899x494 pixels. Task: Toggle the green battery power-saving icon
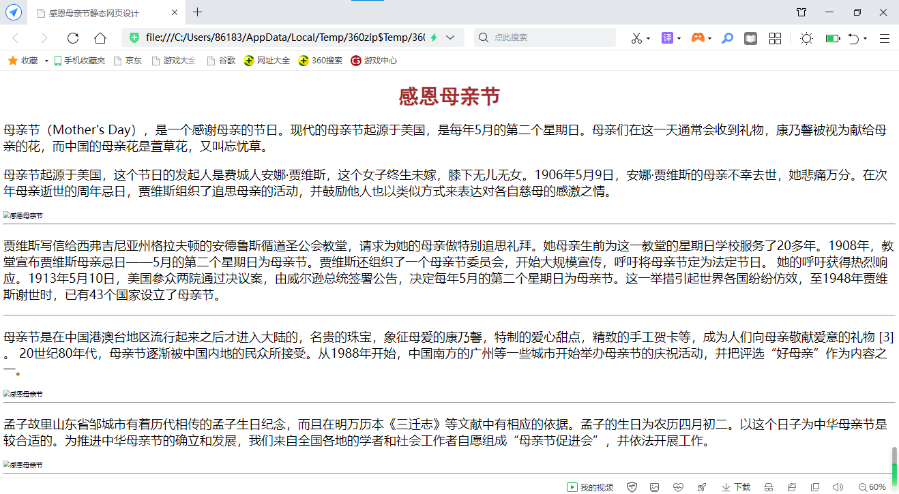(832, 38)
